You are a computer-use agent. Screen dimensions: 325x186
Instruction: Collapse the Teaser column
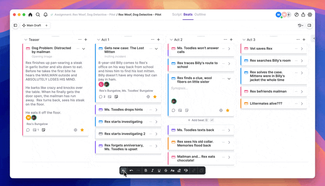[x=26, y=40]
